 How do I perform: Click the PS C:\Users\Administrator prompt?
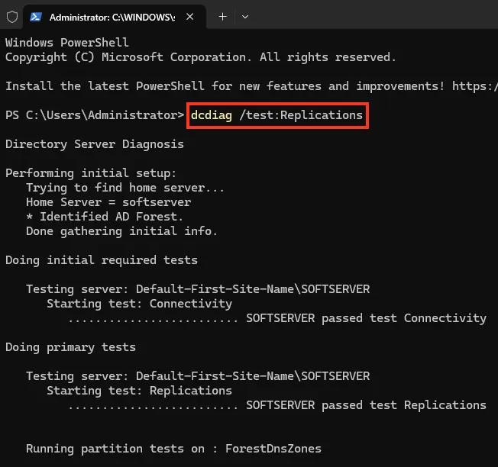point(95,115)
